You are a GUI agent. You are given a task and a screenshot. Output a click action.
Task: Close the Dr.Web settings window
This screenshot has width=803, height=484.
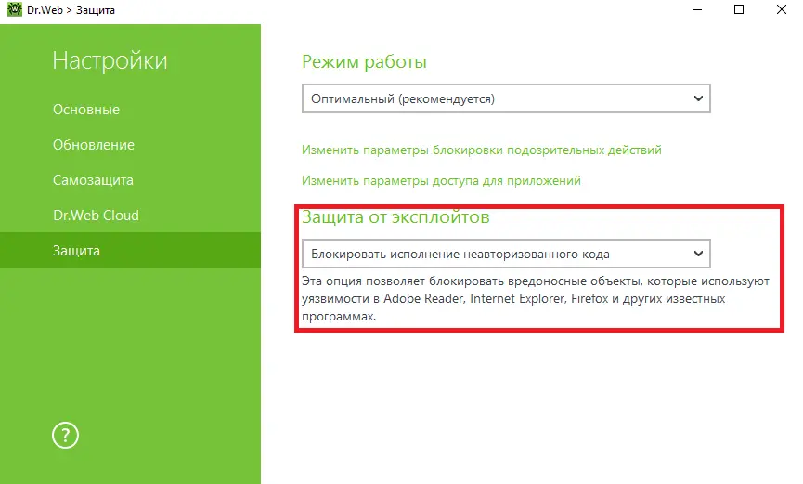[782, 9]
